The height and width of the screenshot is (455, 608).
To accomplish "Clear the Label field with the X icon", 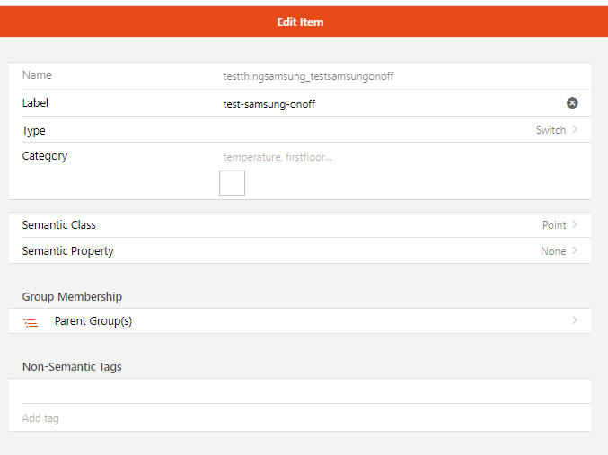I will [x=572, y=103].
